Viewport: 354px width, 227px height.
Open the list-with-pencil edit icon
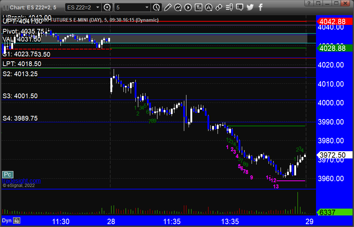tap(229, 8)
